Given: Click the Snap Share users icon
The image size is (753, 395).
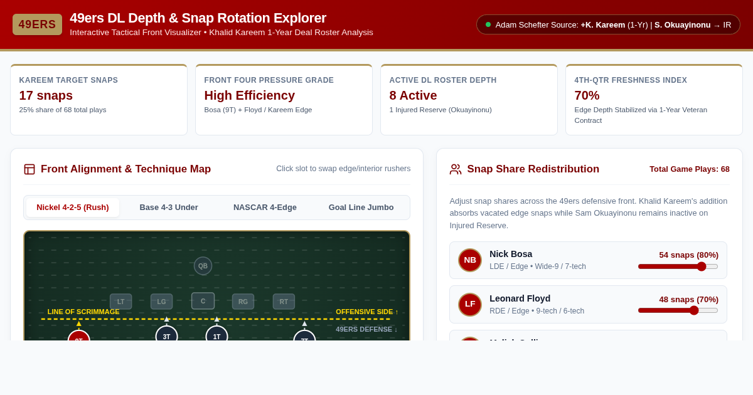Looking at the screenshot, I should [x=456, y=169].
